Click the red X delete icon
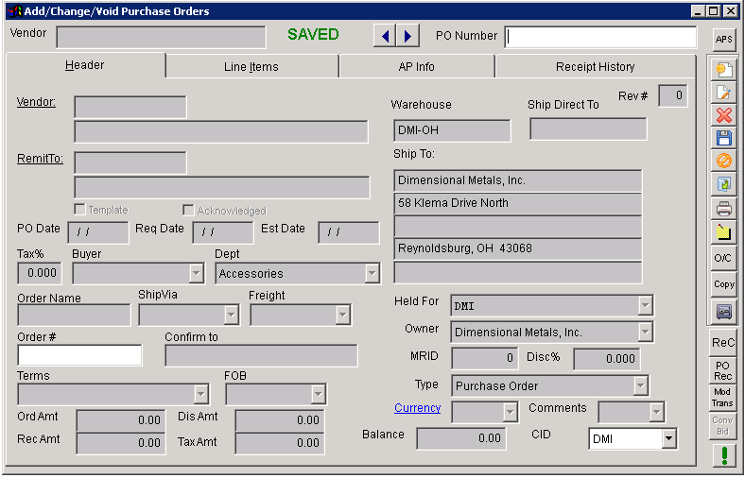 tap(724, 115)
